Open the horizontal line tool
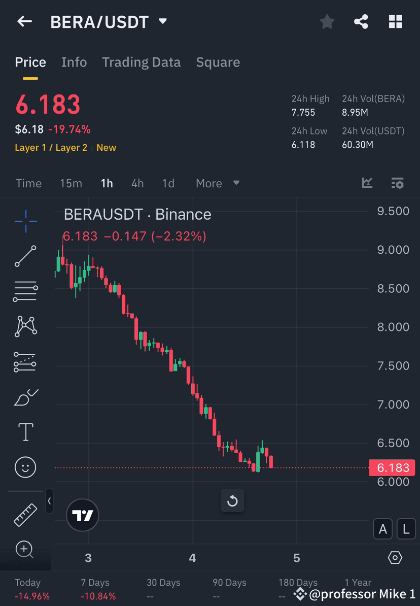This screenshot has height=606, width=420. (25, 291)
